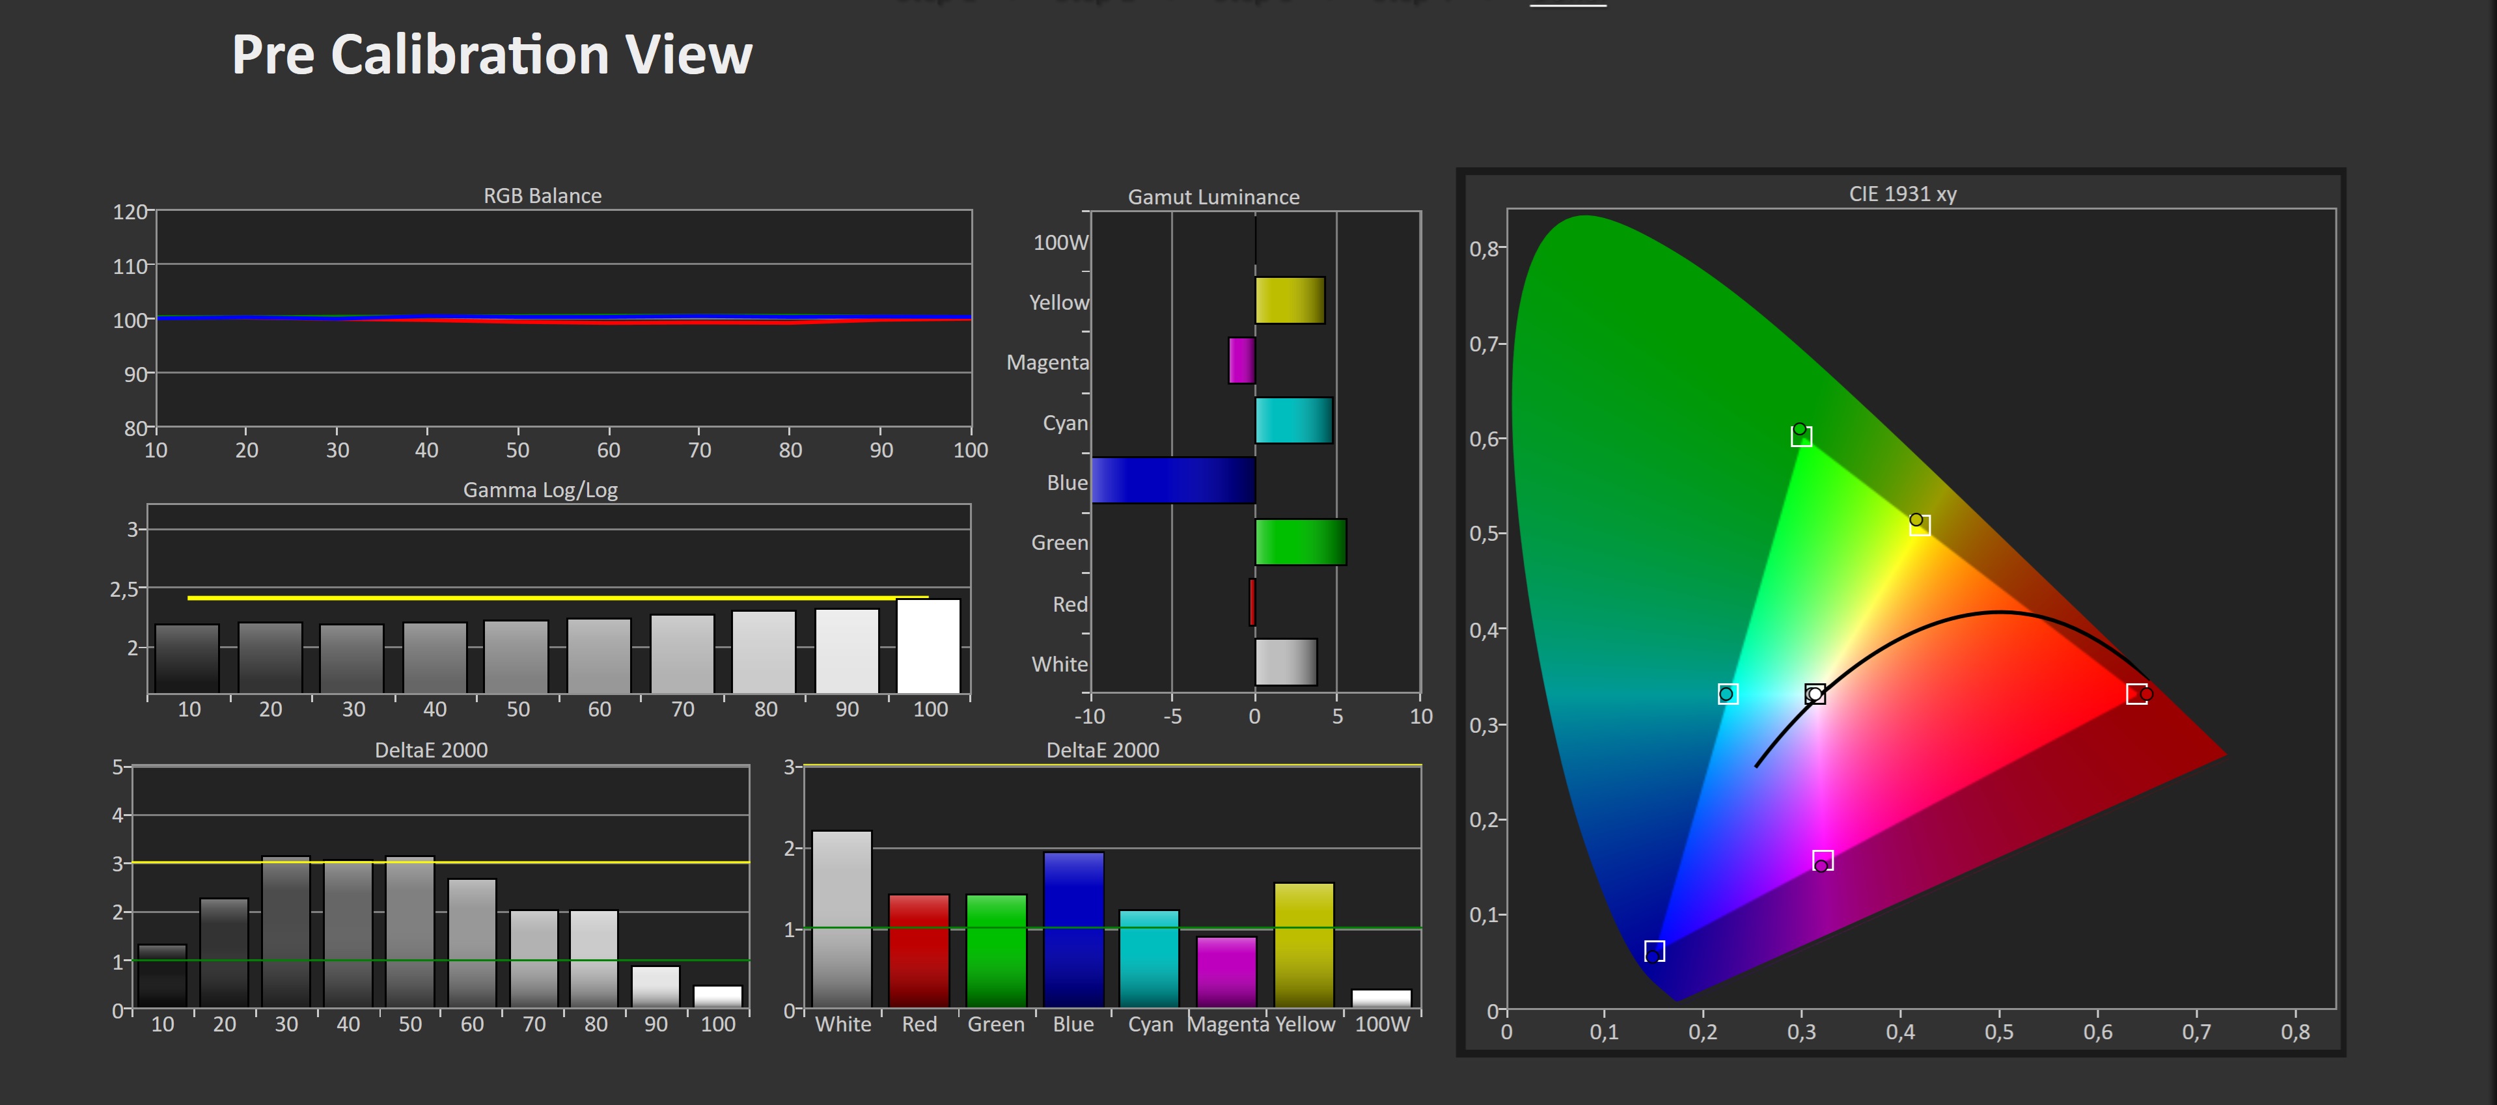Click the magenta secondary marker on CIE diagram
The image size is (2497, 1105).
tap(1823, 861)
